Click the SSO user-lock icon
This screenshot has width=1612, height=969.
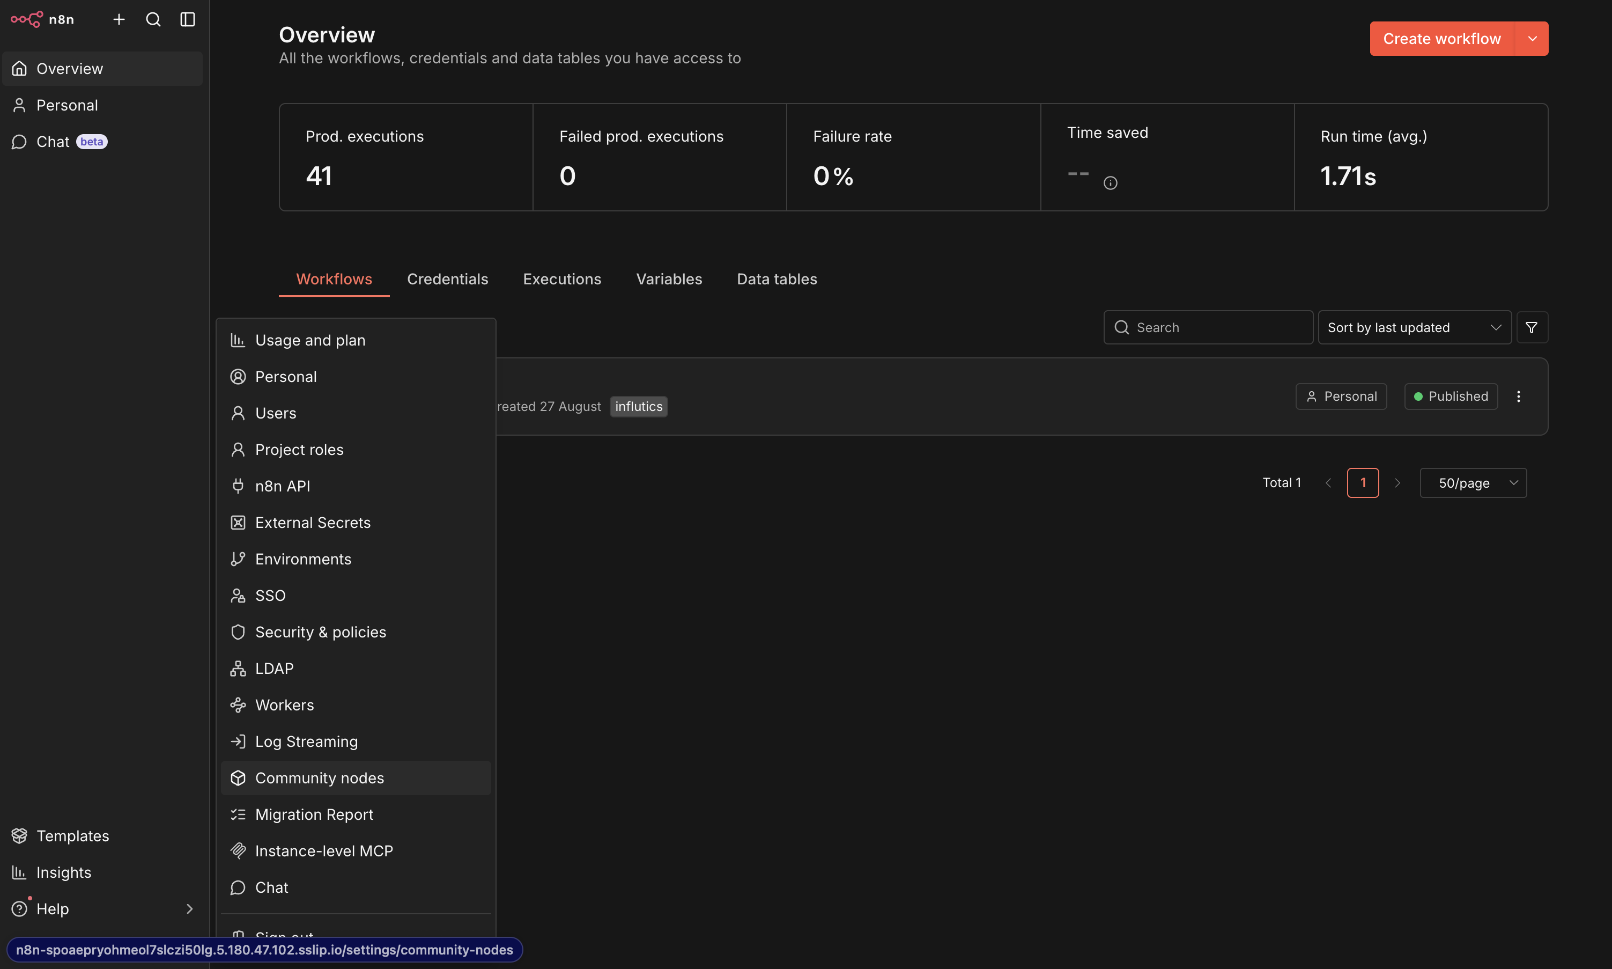238,596
